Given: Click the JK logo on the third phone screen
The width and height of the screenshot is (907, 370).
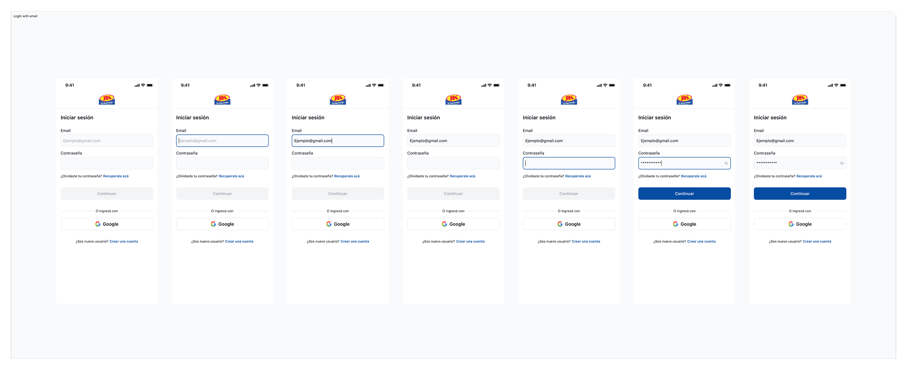Looking at the screenshot, I should (338, 100).
